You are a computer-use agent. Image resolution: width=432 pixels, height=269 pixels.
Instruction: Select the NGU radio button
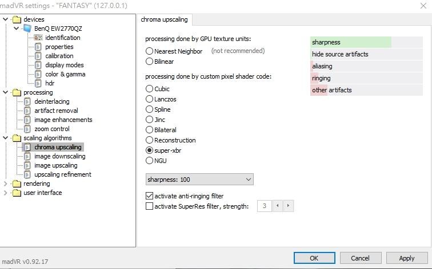coord(150,161)
